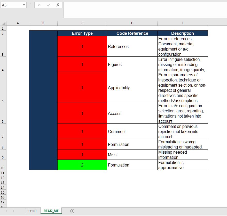
Task: Select the Code Reference cell labeled Access
Action: click(x=132, y=113)
